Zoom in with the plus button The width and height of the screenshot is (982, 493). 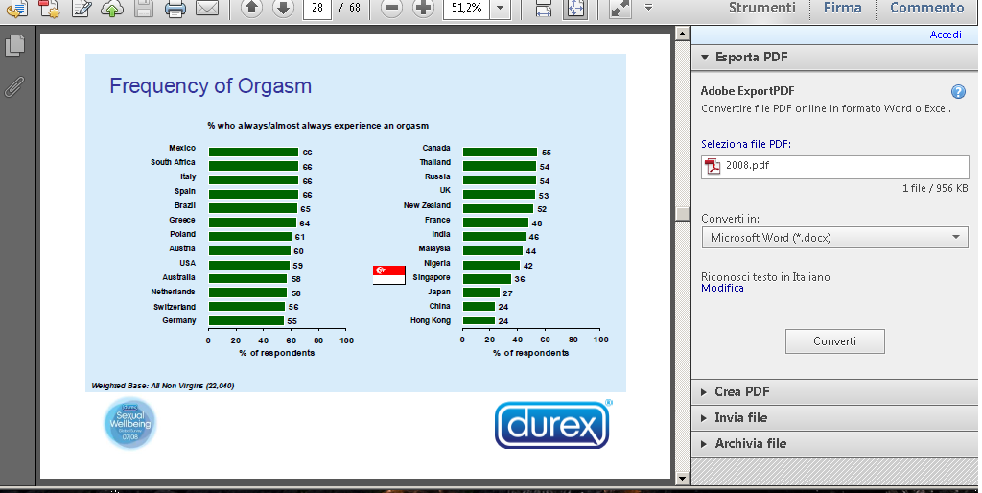423,9
